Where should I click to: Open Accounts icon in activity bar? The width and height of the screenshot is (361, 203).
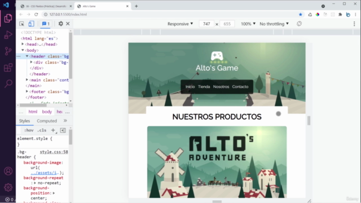coord(8,171)
